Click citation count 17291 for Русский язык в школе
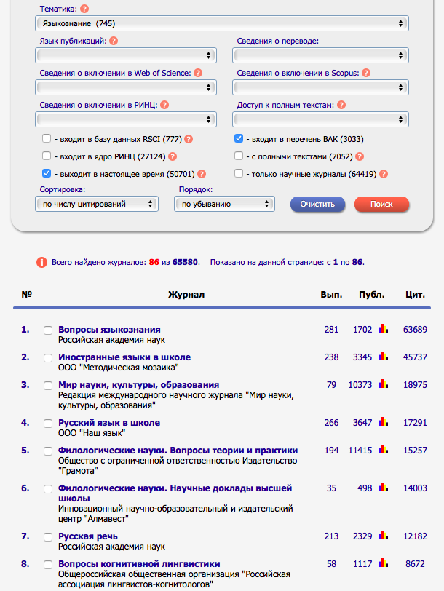The image size is (444, 591). point(415,423)
